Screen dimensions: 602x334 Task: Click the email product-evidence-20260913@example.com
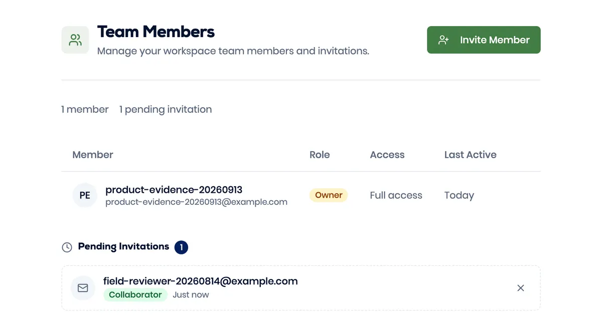197,202
